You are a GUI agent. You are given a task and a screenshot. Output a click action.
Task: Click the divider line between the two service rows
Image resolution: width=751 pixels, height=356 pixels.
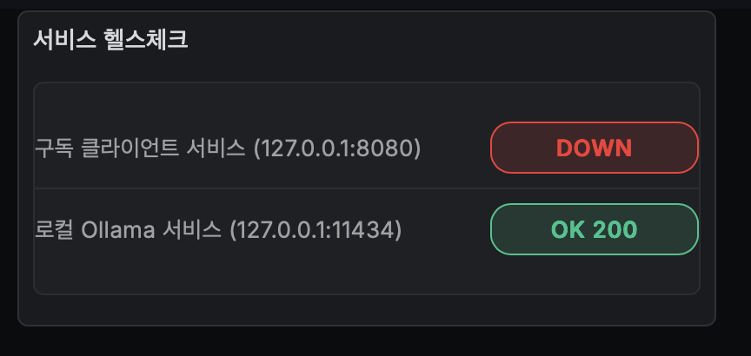[x=261, y=188]
